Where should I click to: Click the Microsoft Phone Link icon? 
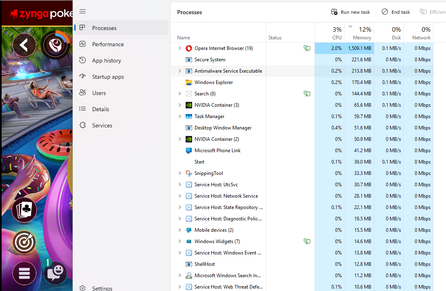pos(188,151)
